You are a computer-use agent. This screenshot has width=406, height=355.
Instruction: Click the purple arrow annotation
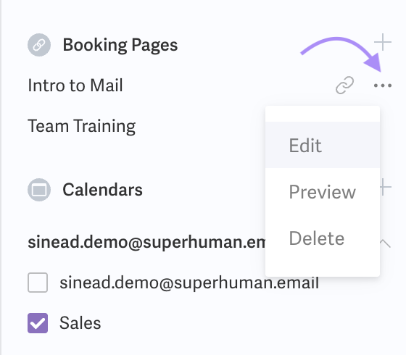[341, 54]
